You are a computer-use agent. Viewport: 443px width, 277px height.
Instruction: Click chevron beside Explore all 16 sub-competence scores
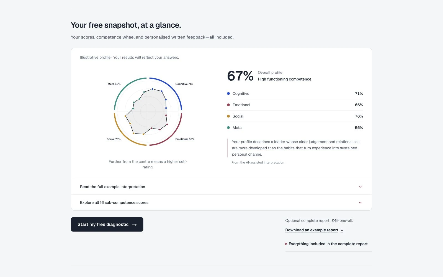[x=360, y=202]
